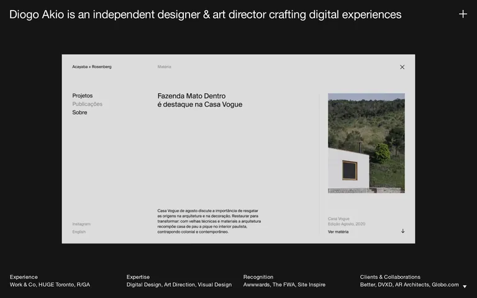Screen dimensions: 477x298
Task: Expand the Clients & Collaborations dropdown triangle
Action: pos(465,286)
